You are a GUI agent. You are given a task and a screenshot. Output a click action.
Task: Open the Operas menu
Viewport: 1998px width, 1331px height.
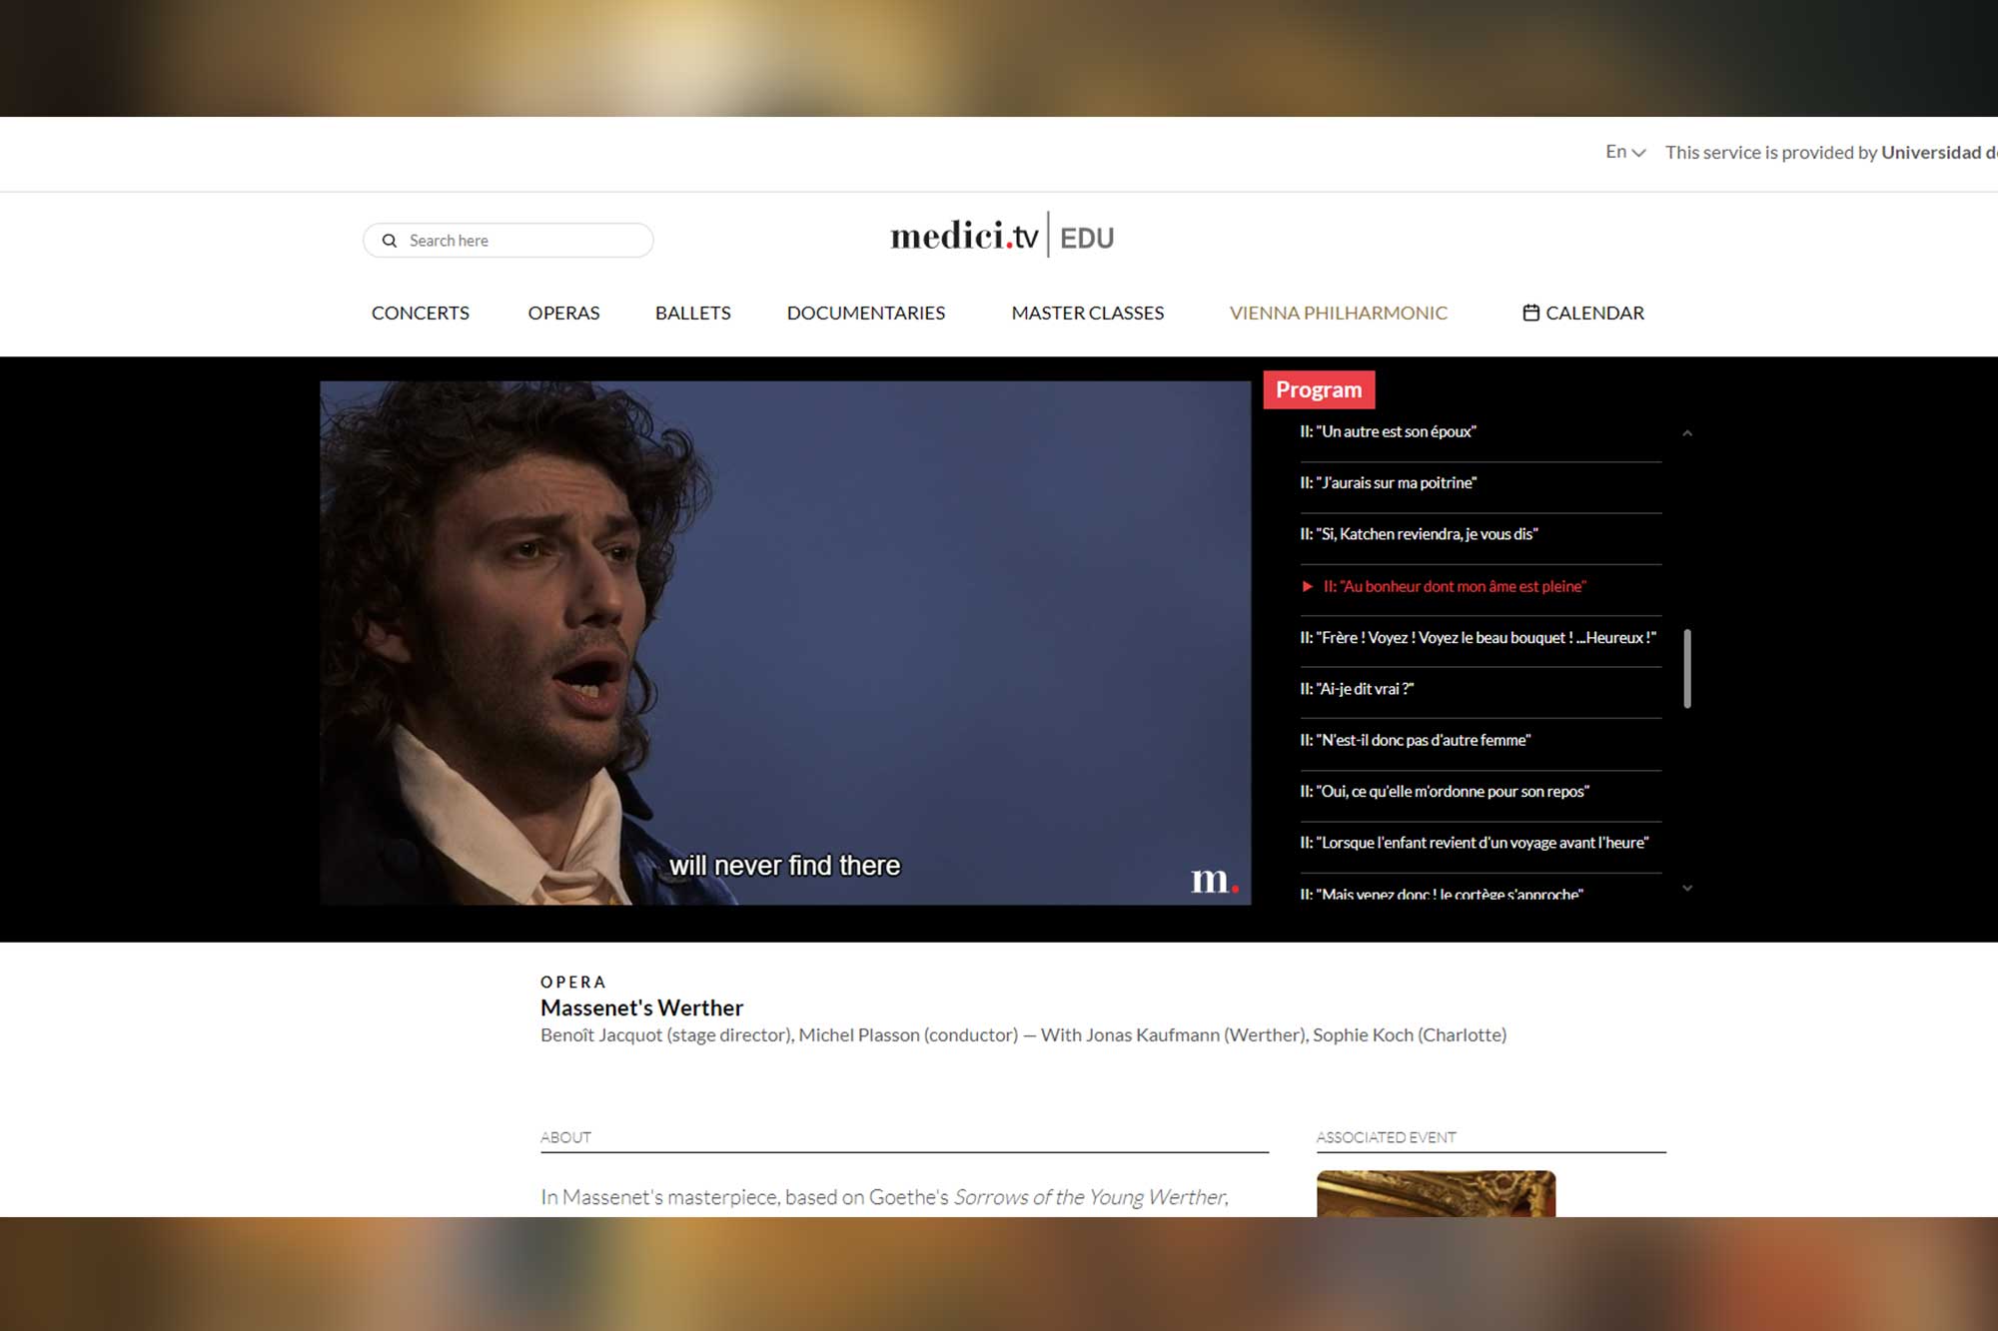click(563, 313)
